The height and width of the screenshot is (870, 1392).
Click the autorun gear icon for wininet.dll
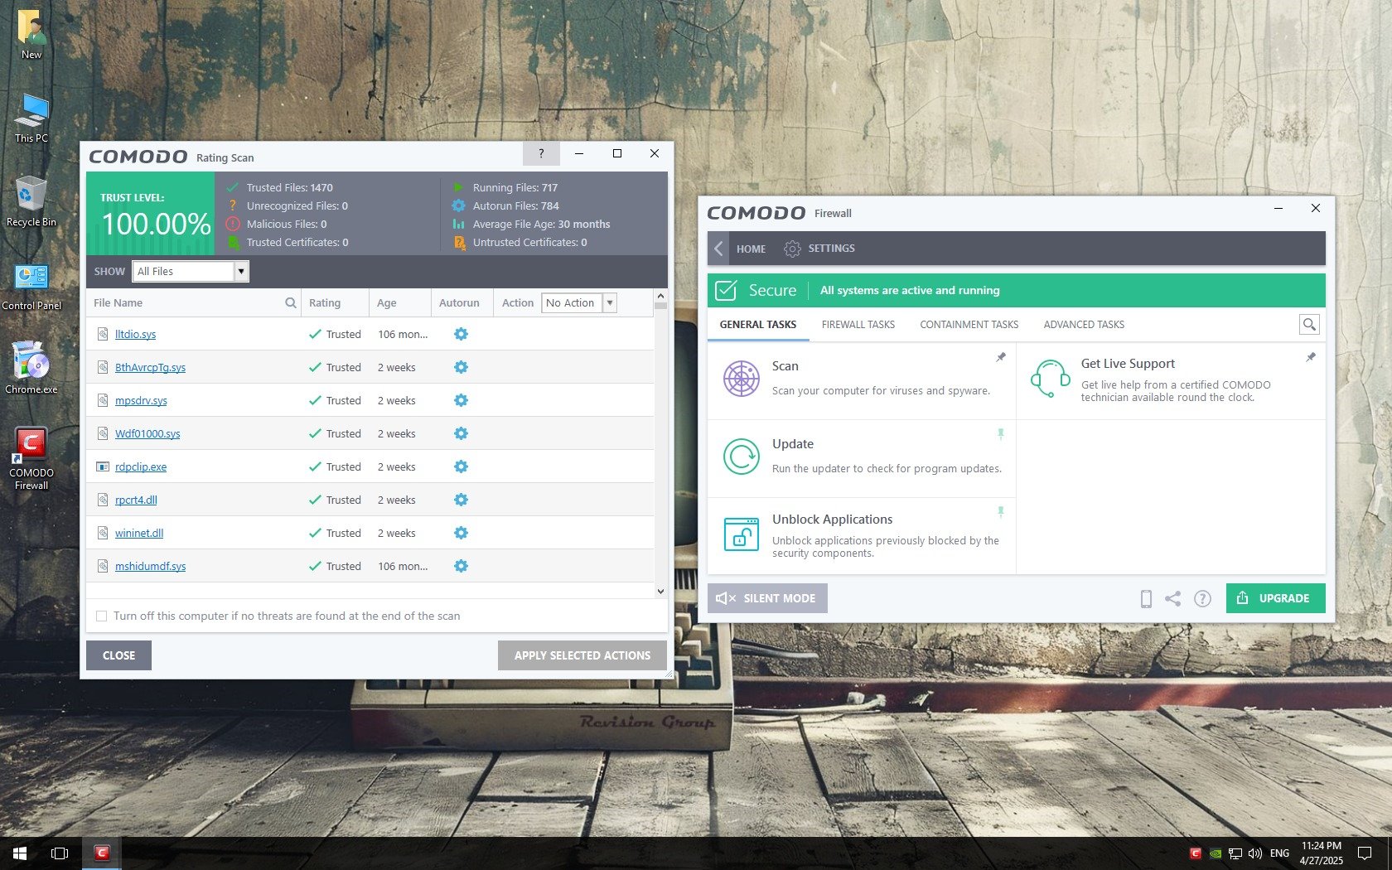(x=461, y=533)
